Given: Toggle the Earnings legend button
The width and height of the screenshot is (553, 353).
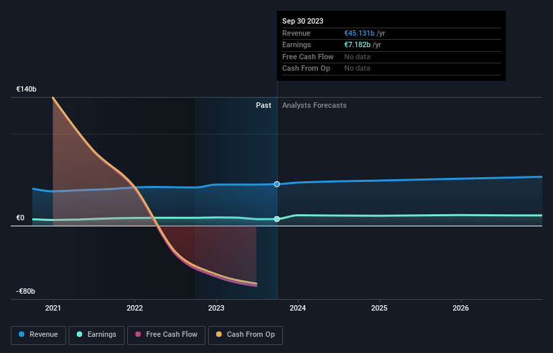Looking at the screenshot, I should (x=96, y=335).
